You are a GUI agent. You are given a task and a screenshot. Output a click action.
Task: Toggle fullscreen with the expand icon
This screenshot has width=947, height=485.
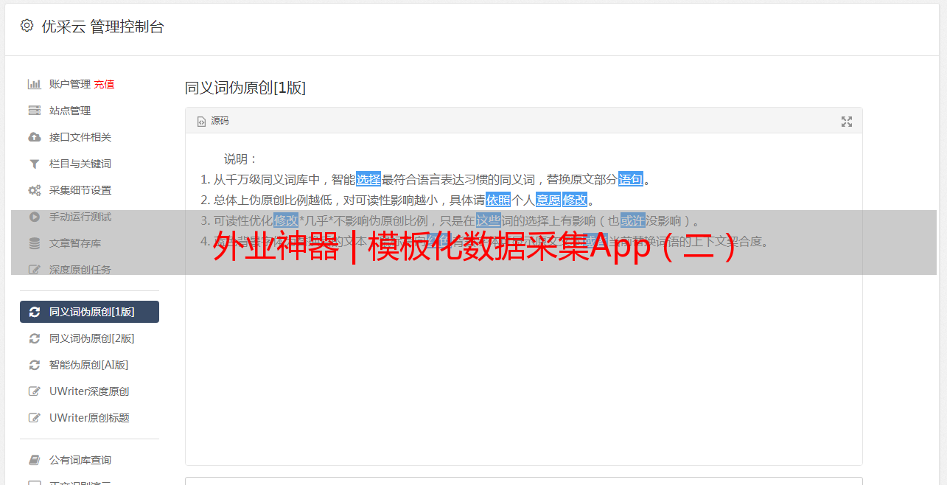point(847,122)
